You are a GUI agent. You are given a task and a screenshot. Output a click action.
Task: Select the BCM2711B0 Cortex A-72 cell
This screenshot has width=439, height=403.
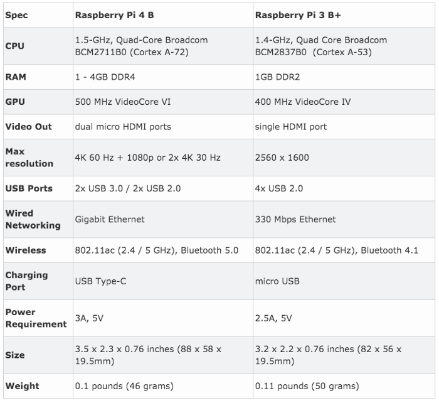pyautogui.click(x=163, y=46)
